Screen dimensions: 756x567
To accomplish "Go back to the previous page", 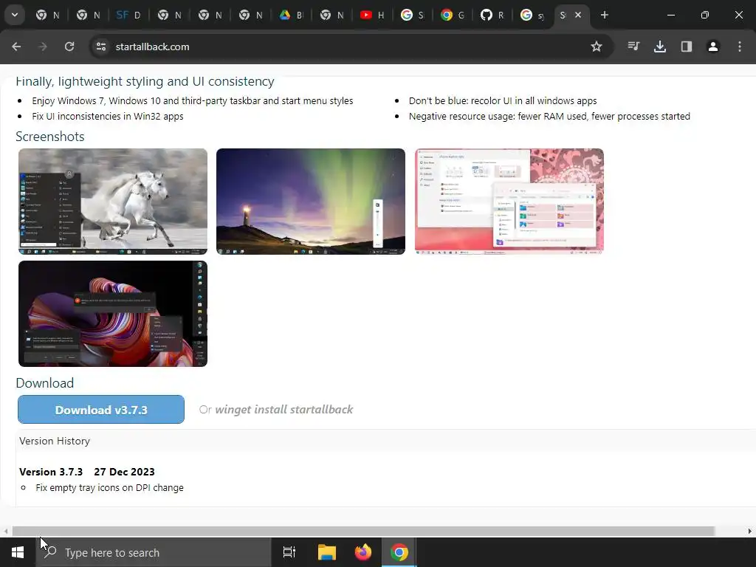I will click(16, 47).
